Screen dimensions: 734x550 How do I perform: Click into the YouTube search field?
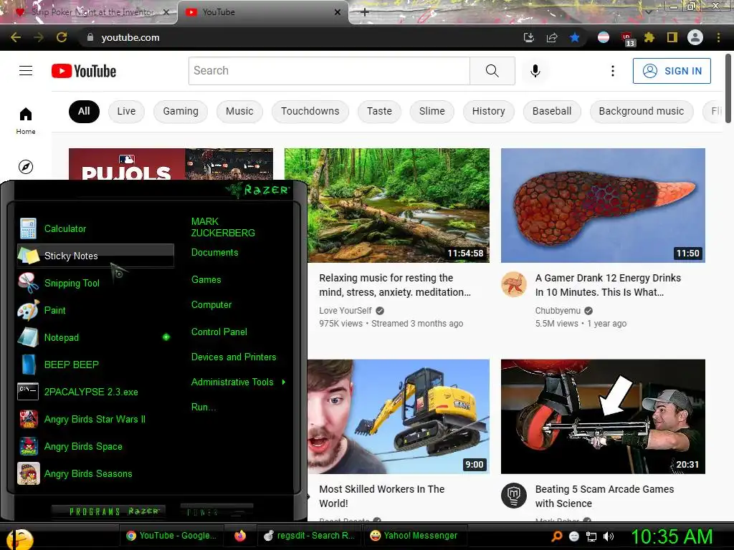click(x=329, y=71)
